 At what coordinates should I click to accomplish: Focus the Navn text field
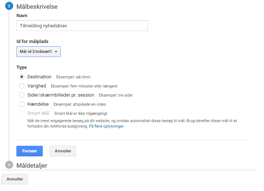click(82, 26)
